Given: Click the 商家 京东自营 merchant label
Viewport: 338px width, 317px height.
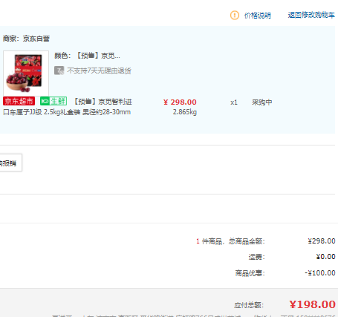Looking at the screenshot, I should coord(26,39).
